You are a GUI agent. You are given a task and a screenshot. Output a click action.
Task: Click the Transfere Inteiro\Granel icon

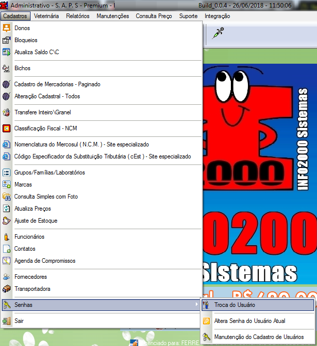point(7,112)
